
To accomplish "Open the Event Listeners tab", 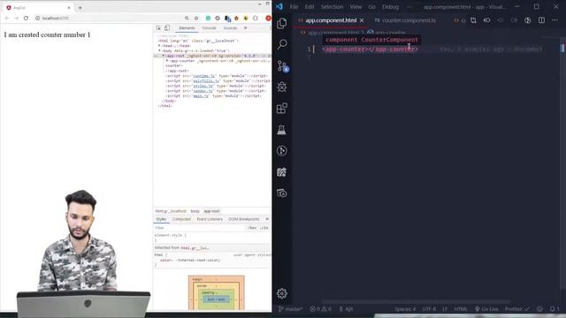I will pyautogui.click(x=210, y=219).
